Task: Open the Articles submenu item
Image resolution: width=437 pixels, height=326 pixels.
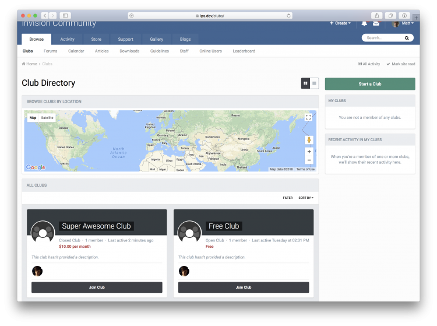Action: tap(102, 51)
